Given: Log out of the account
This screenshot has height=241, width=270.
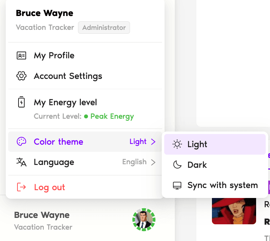Looking at the screenshot, I should [x=85, y=187].
